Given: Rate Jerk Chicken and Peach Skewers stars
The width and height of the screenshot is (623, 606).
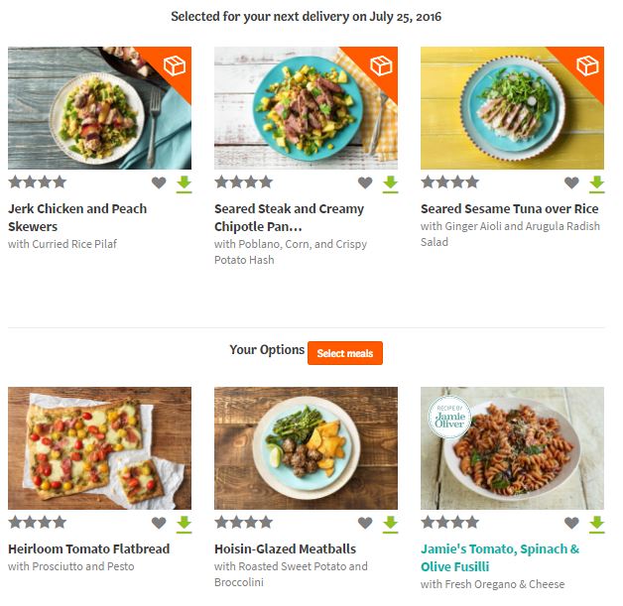Looking at the screenshot, I should pos(38,182).
